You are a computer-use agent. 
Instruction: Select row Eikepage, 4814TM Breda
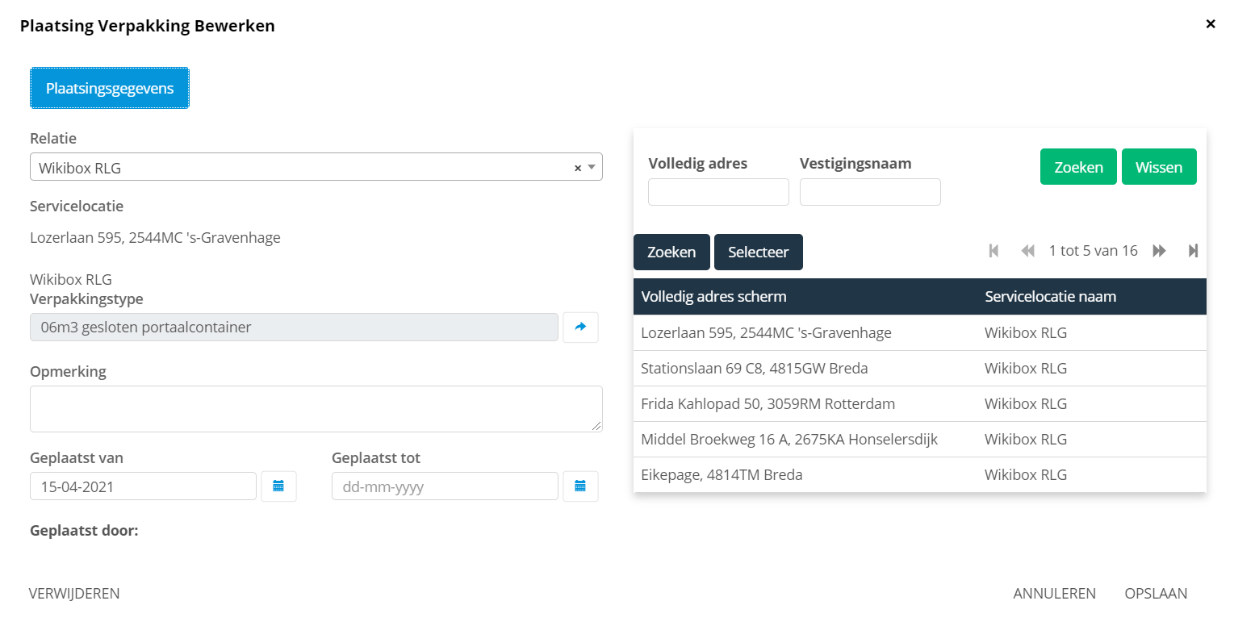click(x=920, y=474)
